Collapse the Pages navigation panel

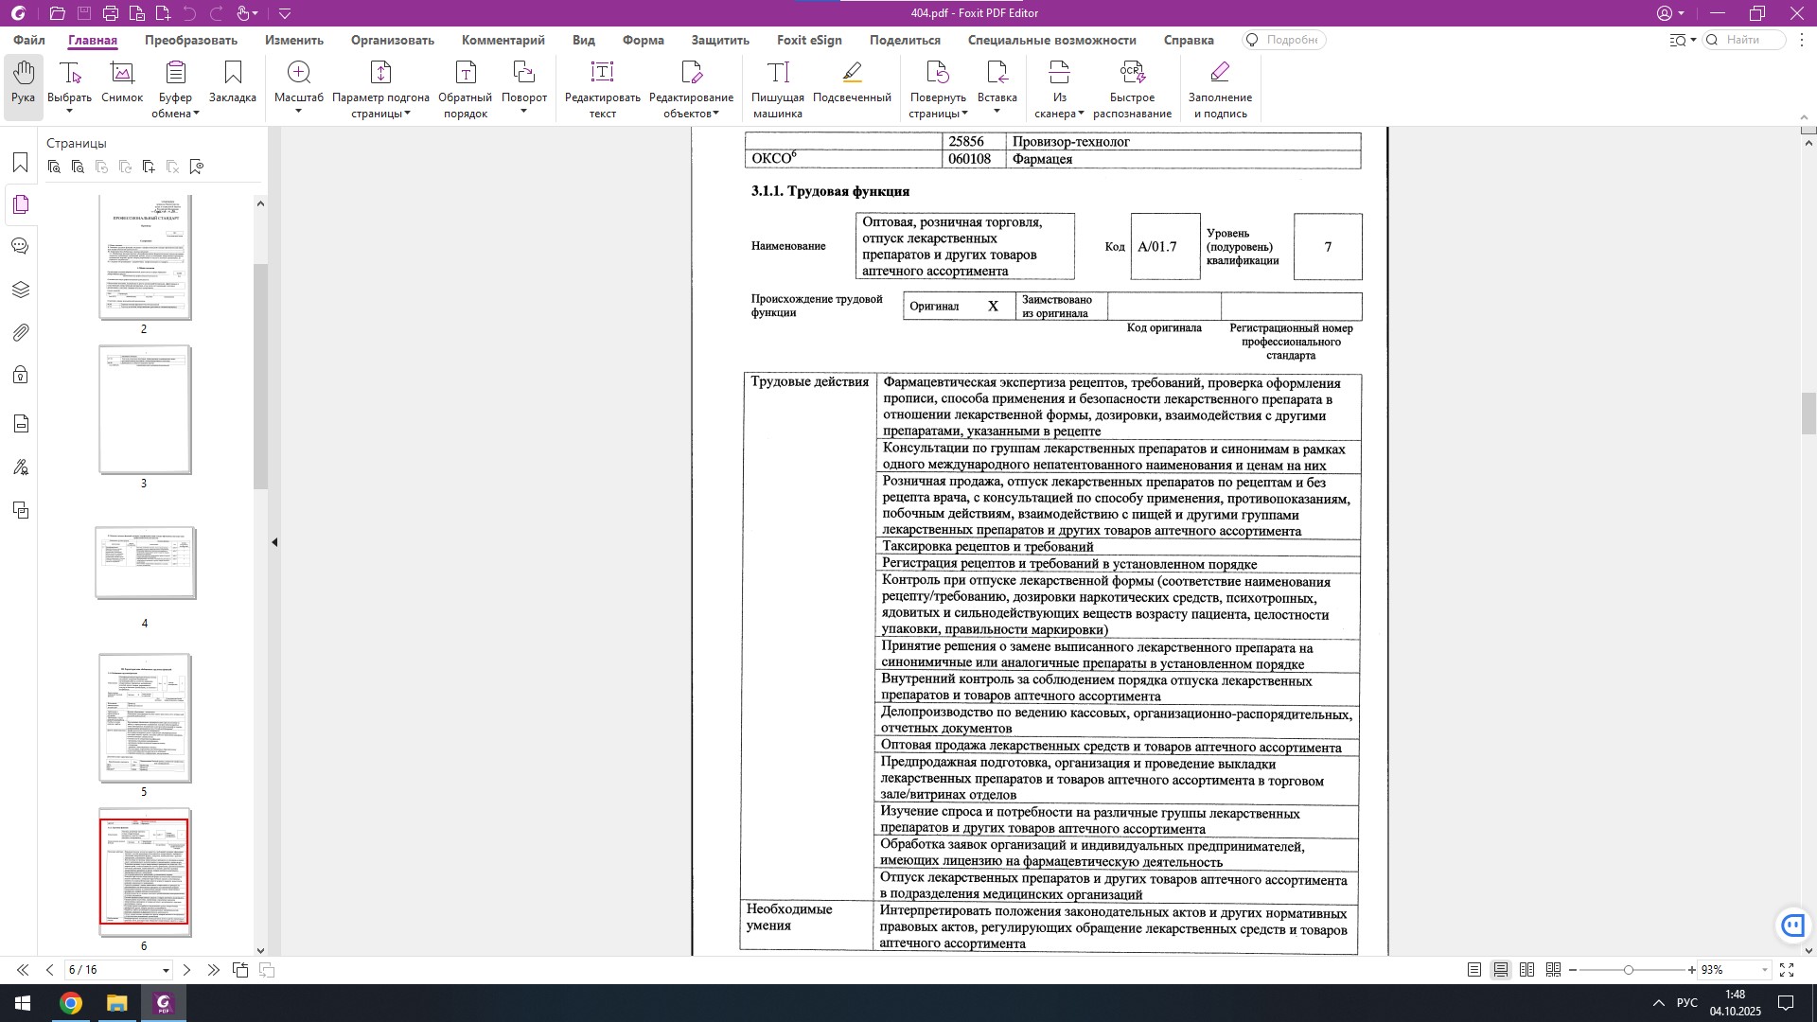(x=274, y=542)
